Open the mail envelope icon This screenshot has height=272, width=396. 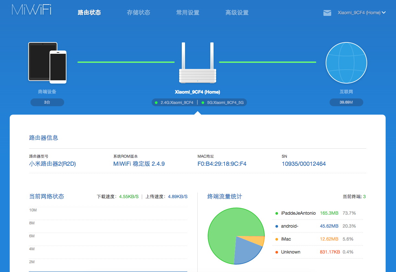point(327,13)
